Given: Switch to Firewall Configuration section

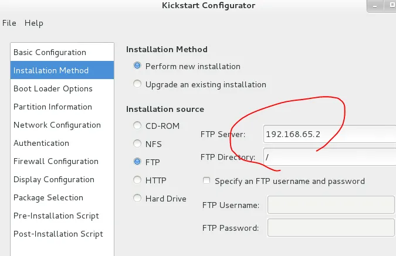Looking at the screenshot, I should 56,161.
